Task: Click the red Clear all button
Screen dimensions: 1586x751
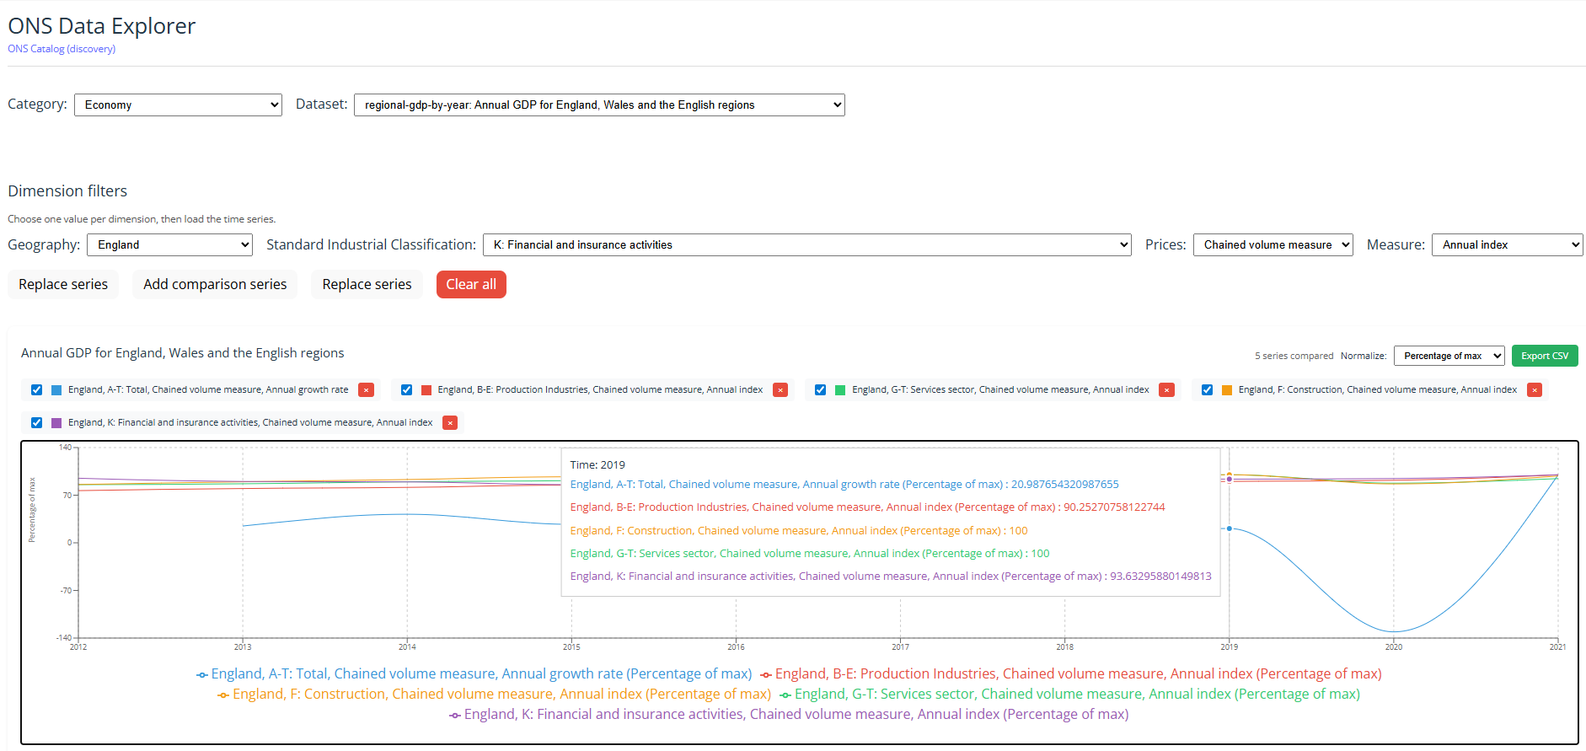Action: [471, 284]
